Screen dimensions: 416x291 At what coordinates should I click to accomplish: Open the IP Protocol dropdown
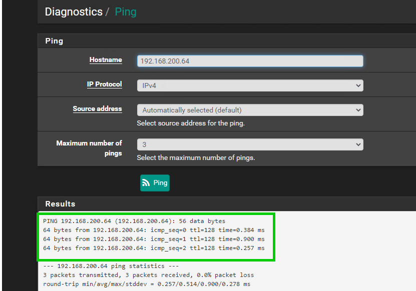tap(250, 85)
